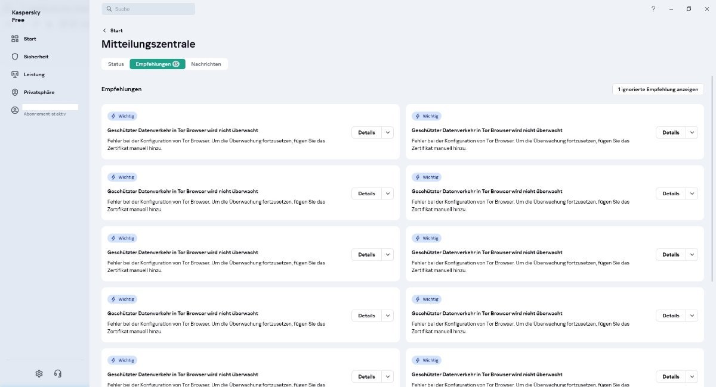The height and width of the screenshot is (387, 716).
Task: Click Details in the first left-column card
Action: [x=366, y=133]
